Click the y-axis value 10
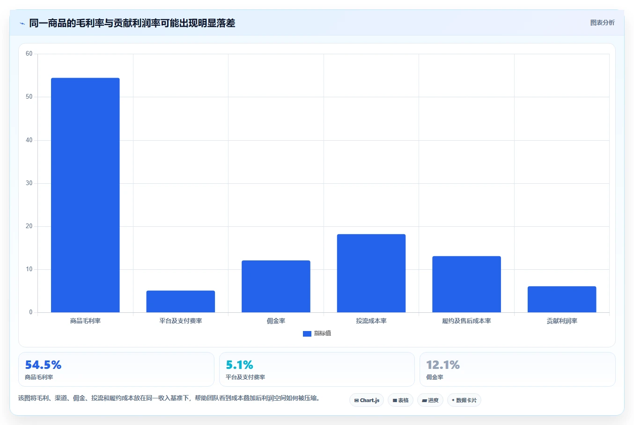Screen dimensions: 634x425 click(x=29, y=269)
